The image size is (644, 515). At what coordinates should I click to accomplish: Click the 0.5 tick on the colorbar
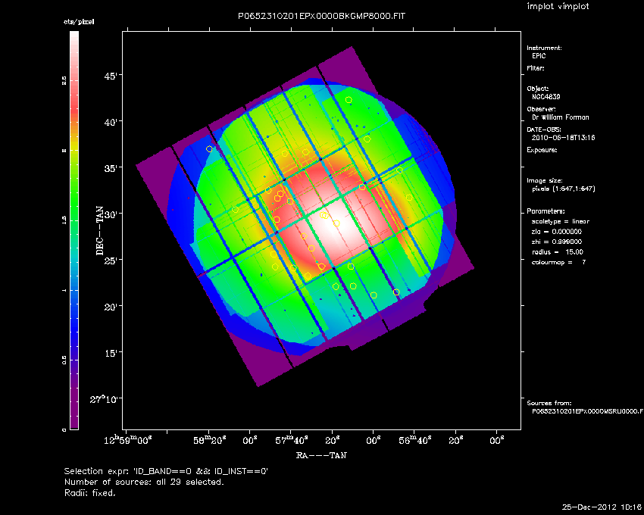click(64, 360)
